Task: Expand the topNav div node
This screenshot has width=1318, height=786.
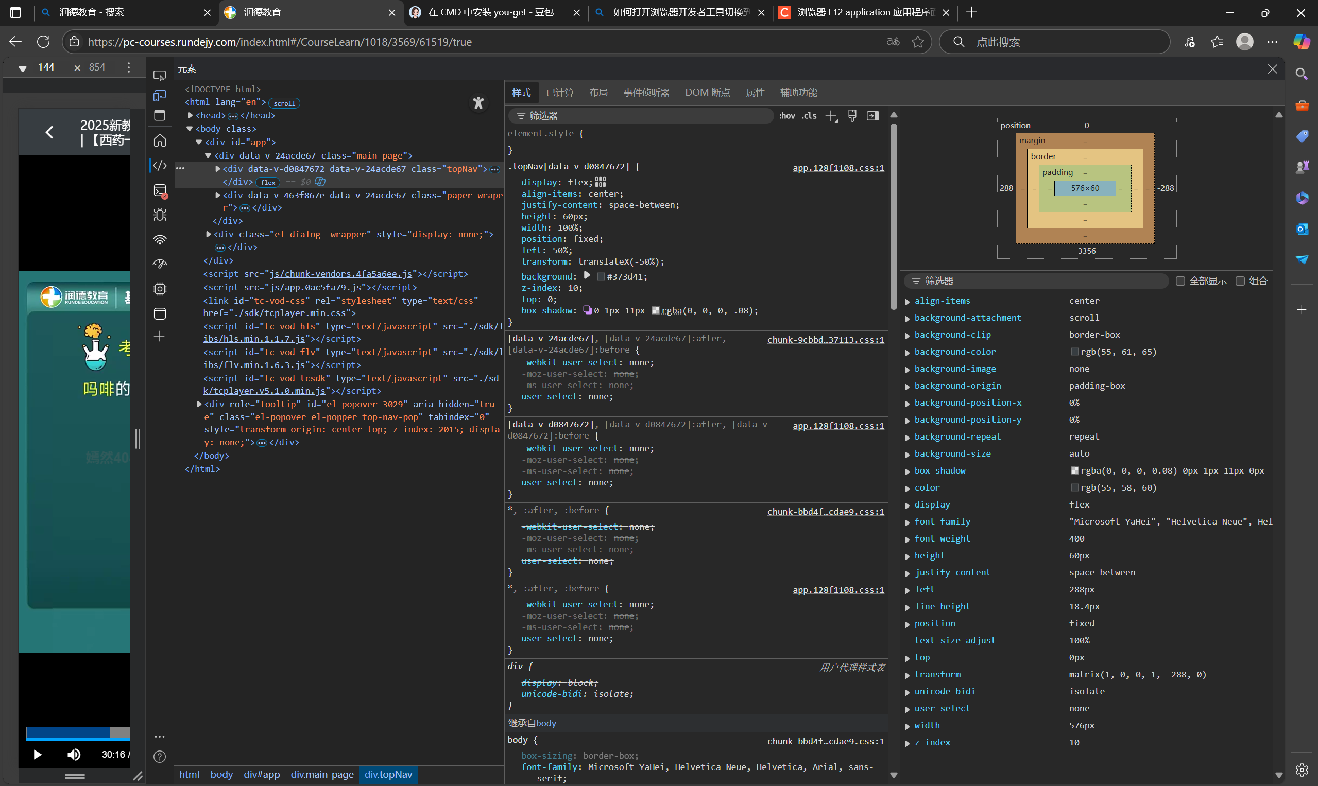Action: [217, 168]
